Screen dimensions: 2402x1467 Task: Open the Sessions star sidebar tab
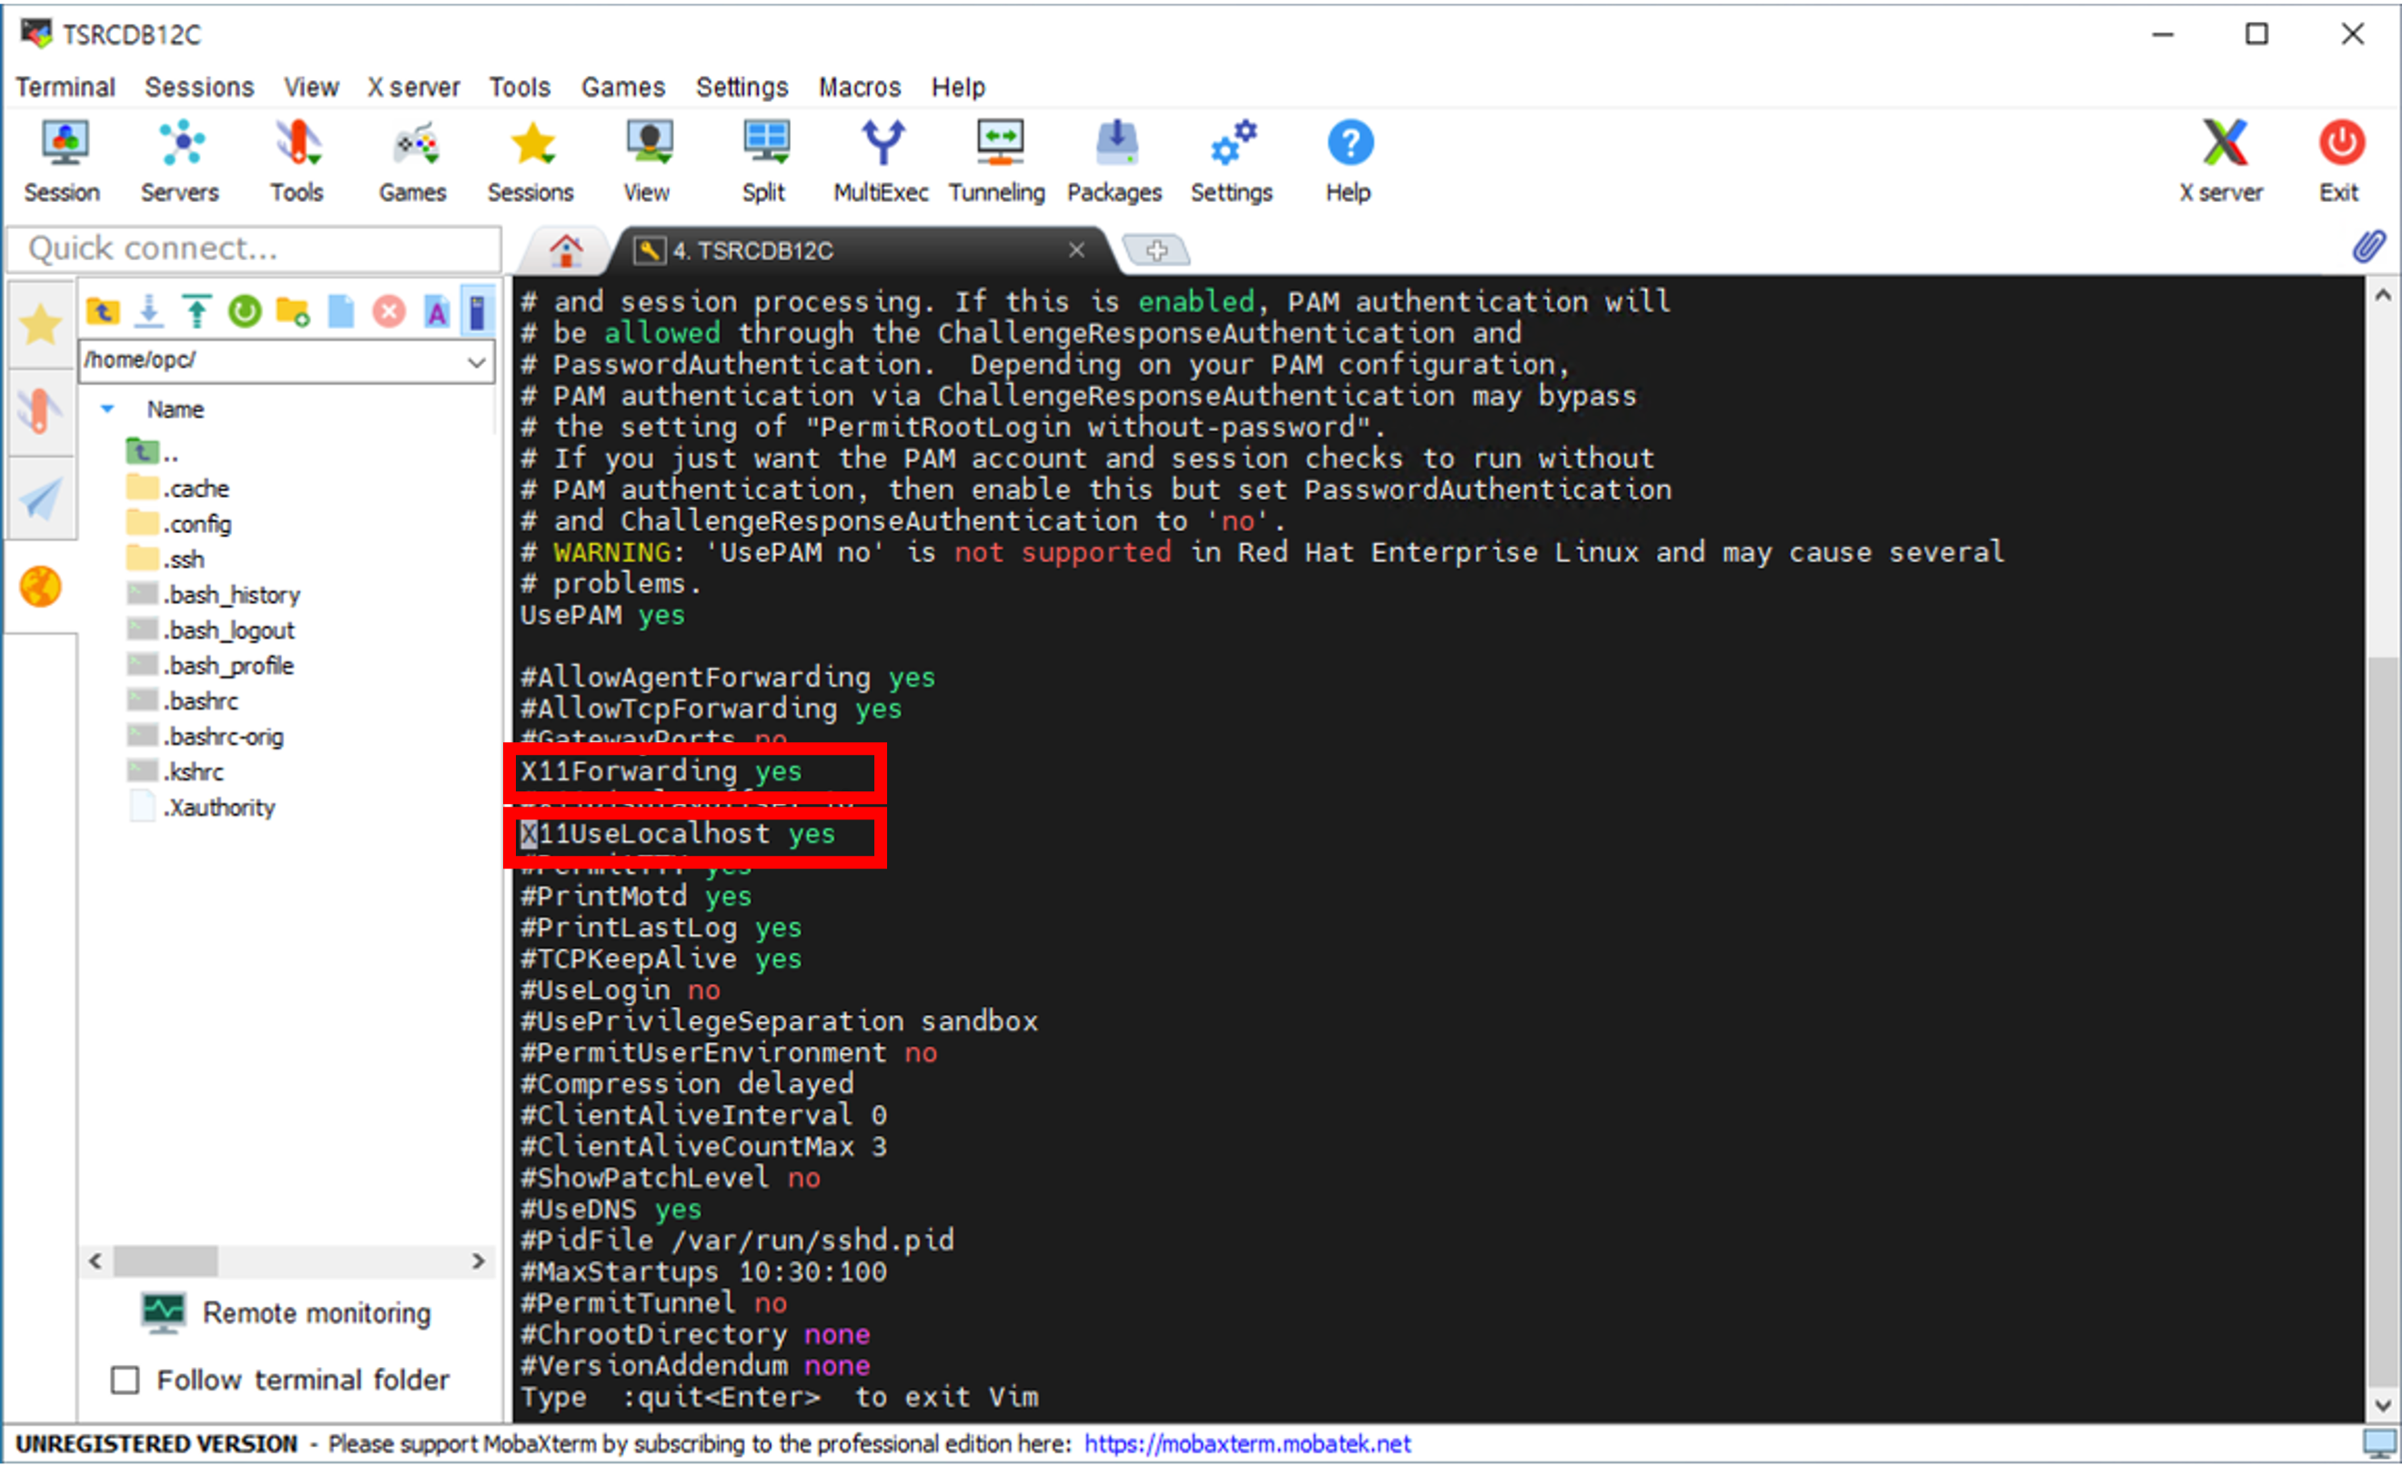(x=41, y=325)
